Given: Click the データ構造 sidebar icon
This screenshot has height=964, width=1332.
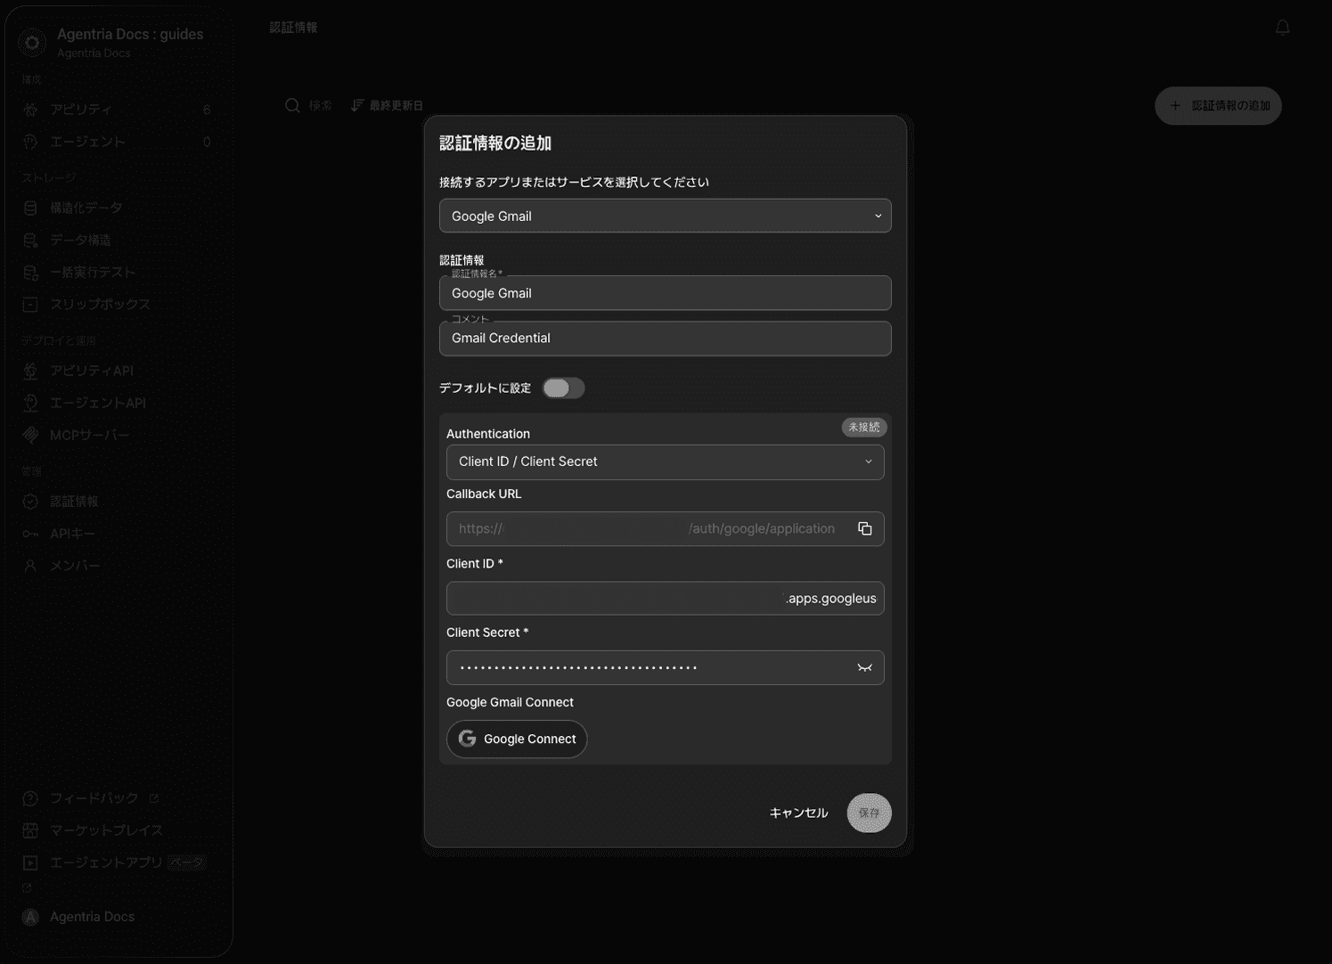Looking at the screenshot, I should point(30,240).
